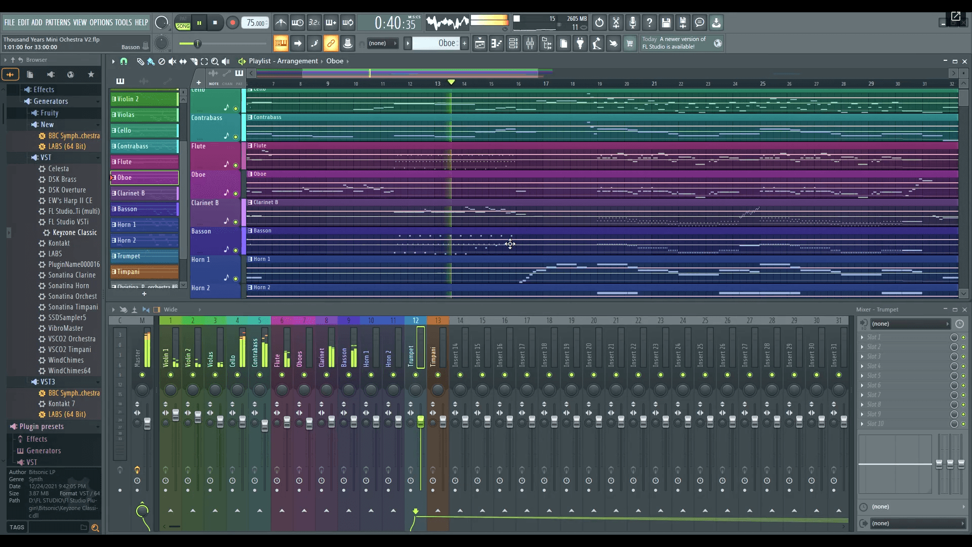Mute the Flute playlist track green light
Screen dimensions: 972x547
(x=235, y=165)
